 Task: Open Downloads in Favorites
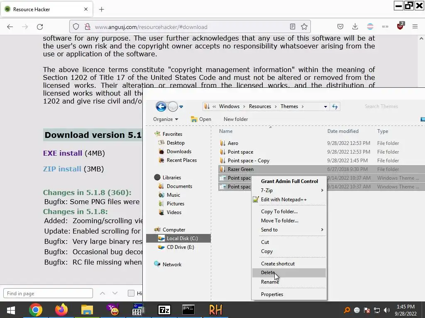[x=179, y=152]
